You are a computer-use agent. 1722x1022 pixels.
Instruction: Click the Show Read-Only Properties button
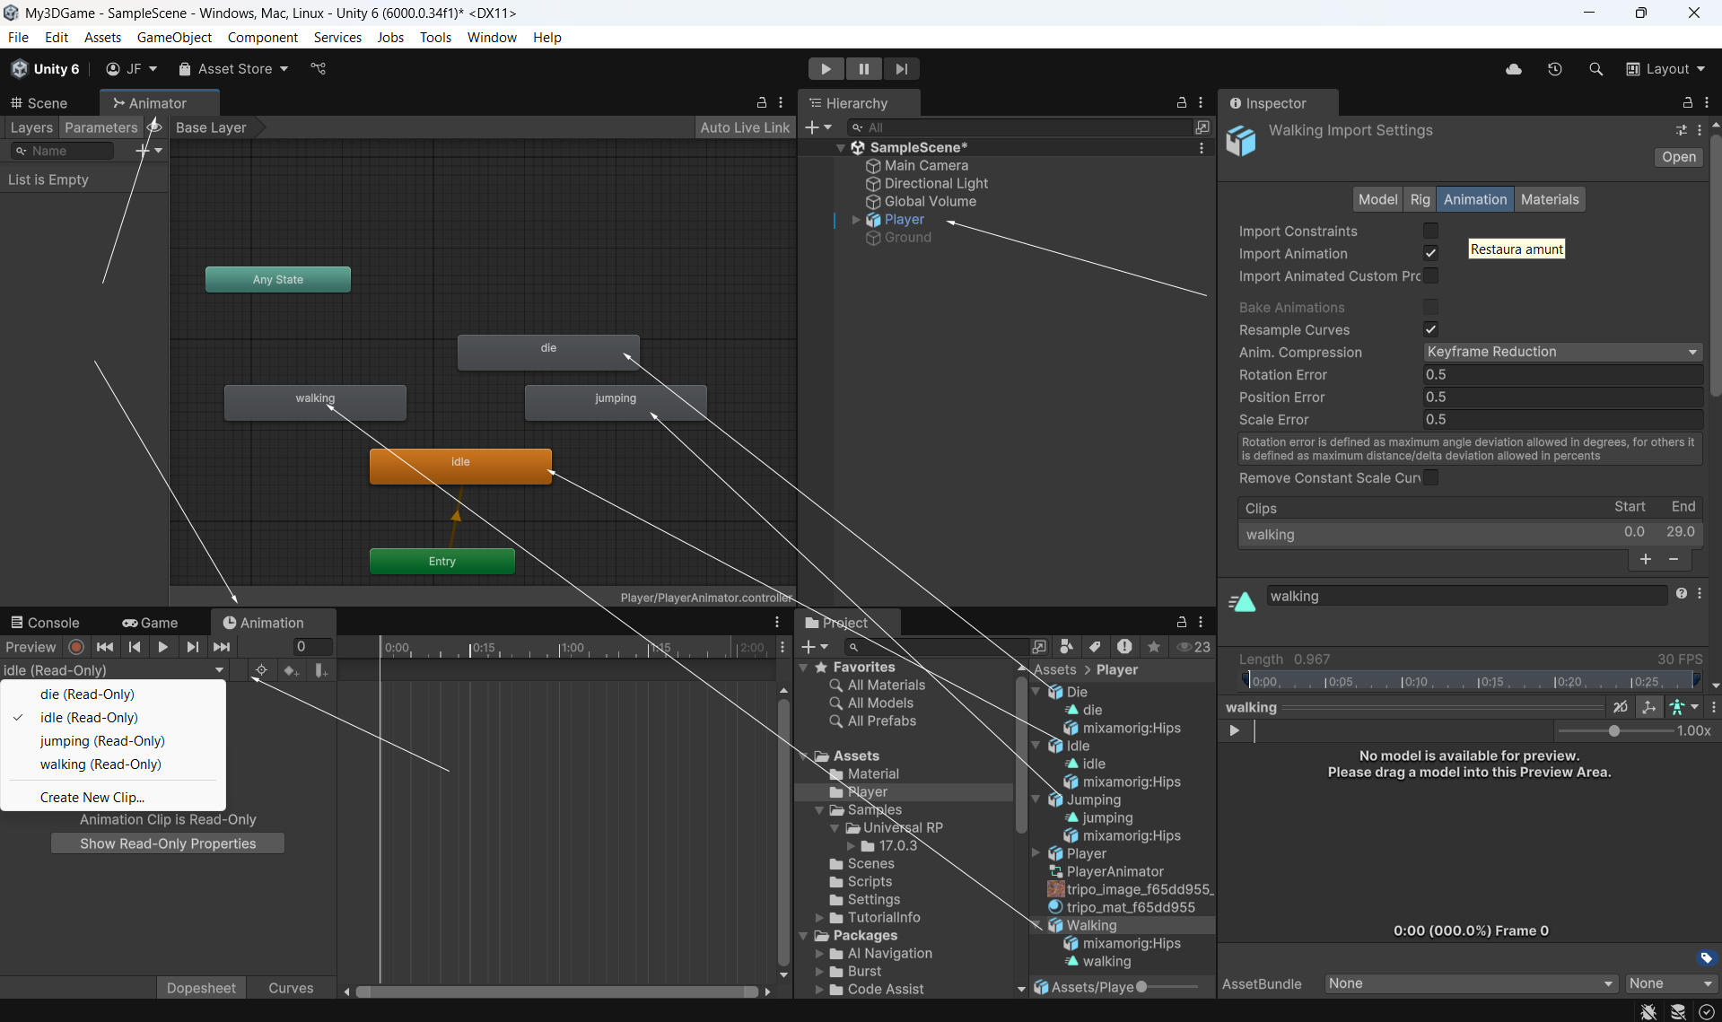pyautogui.click(x=168, y=843)
